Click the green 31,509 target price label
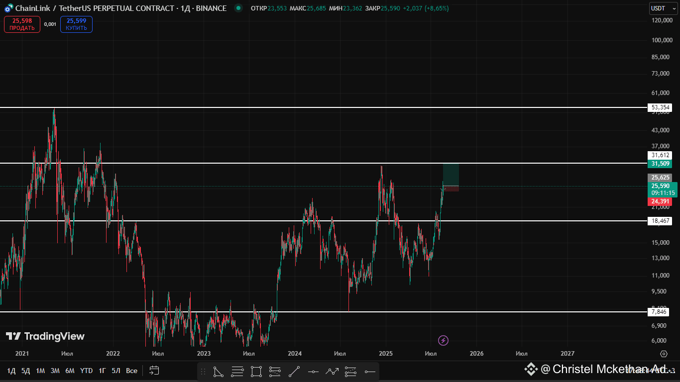 (660, 164)
